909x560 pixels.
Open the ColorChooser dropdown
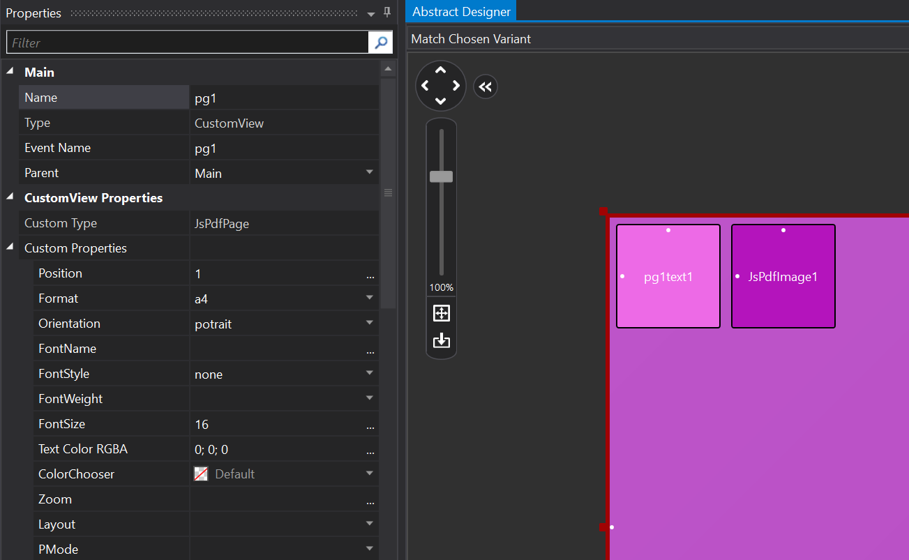pos(370,474)
